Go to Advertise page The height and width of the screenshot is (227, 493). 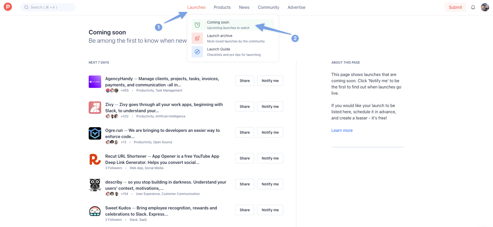tap(296, 7)
